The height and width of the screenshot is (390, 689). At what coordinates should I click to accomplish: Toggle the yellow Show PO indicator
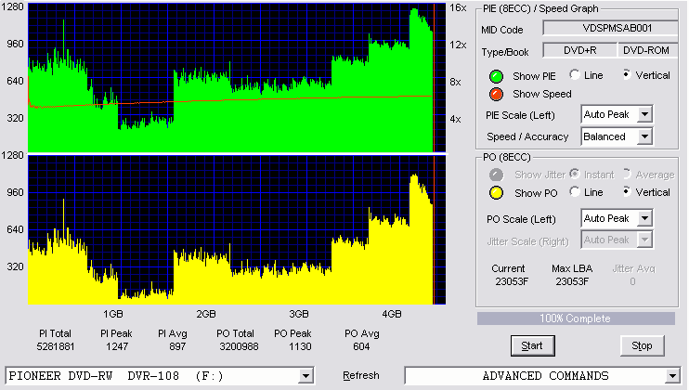click(x=496, y=193)
